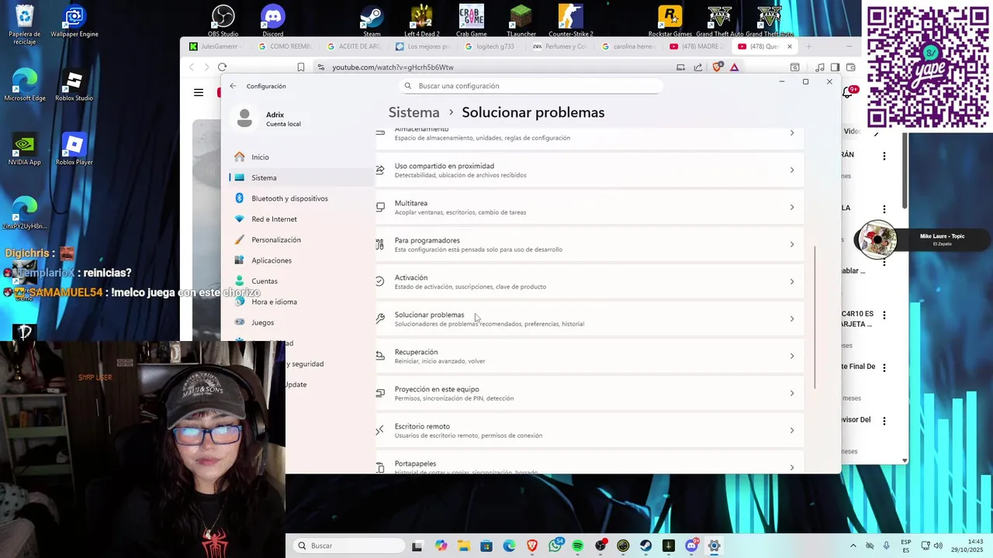Expand the Activación row chevron
Viewport: 993px width, 558px height.
coord(791,281)
